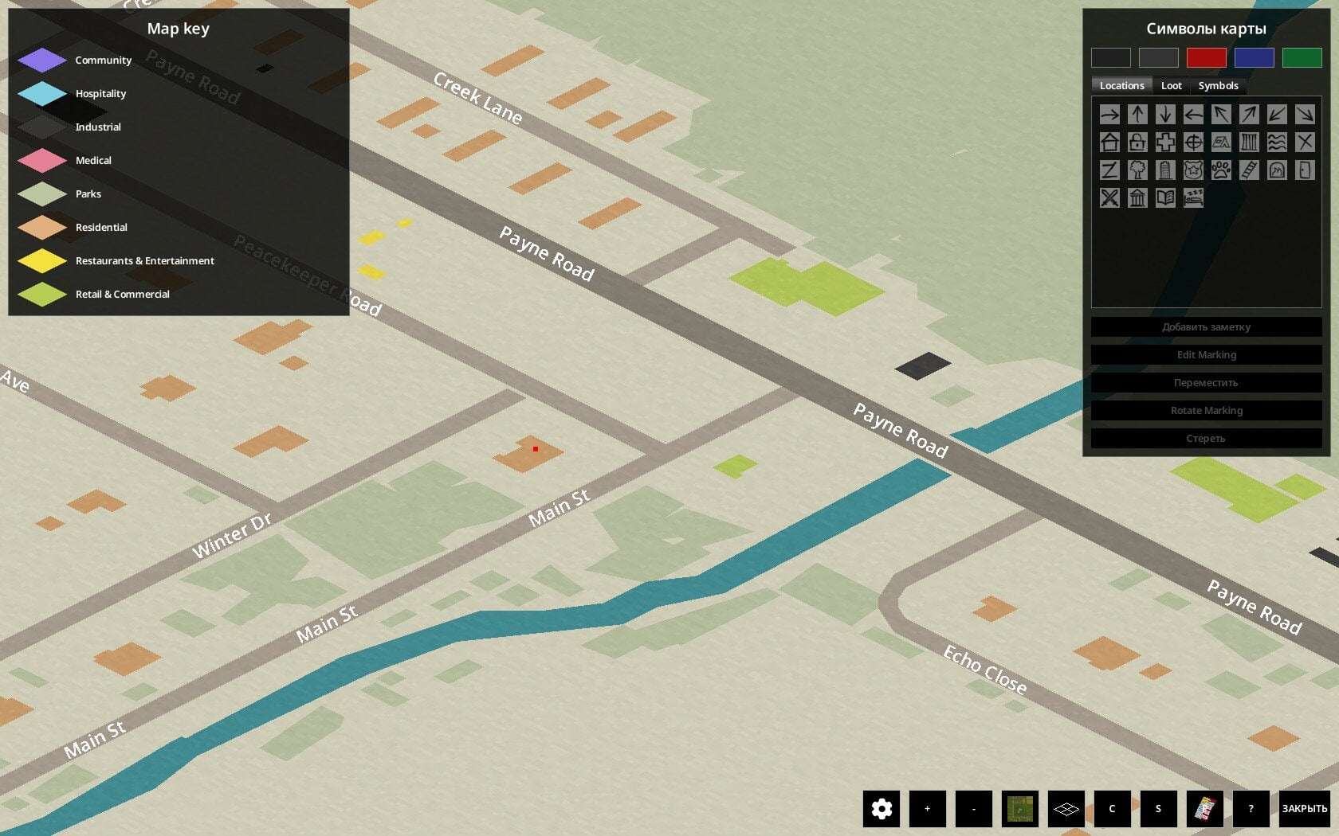
Task: Click the ЗАКРЫТЬ close button
Action: (1305, 809)
